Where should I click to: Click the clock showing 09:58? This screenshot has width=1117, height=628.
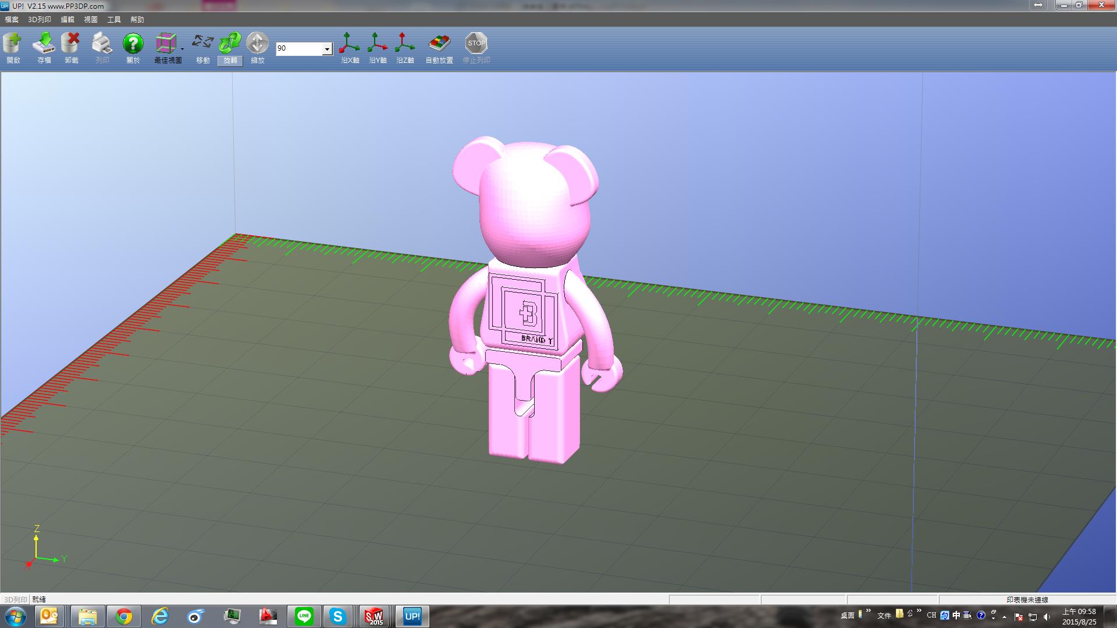click(x=1079, y=616)
